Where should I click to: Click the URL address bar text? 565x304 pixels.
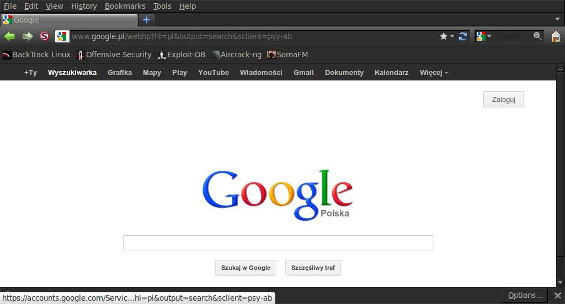click(x=182, y=36)
